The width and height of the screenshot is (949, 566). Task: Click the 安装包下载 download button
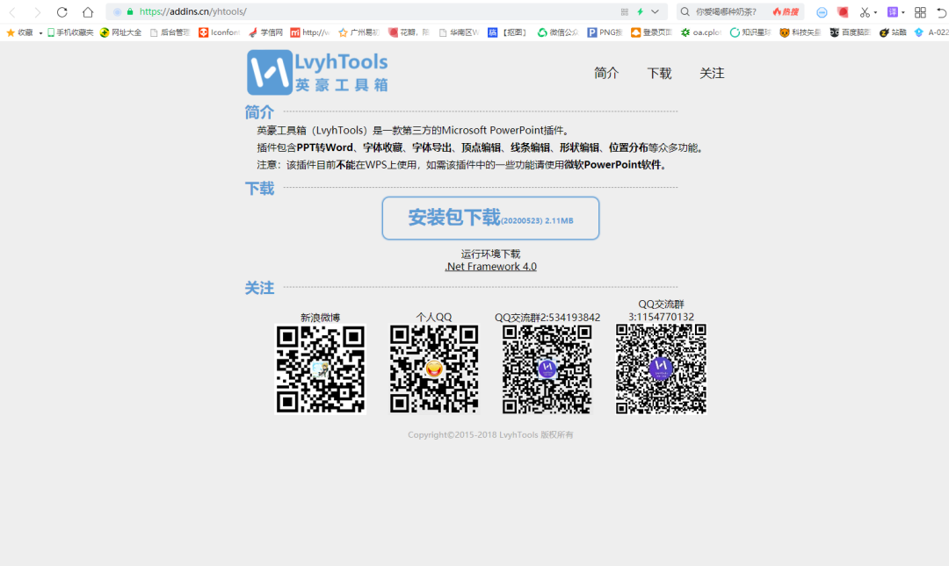[x=491, y=219]
